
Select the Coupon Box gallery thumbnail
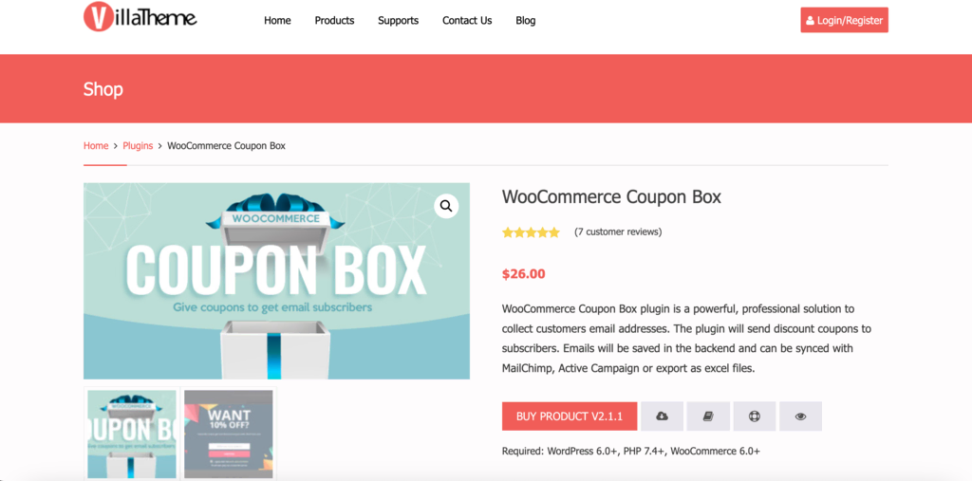(x=132, y=434)
